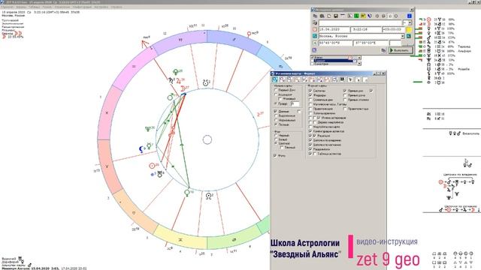
Task: Click the green square toolbar icon
Action: [x=356, y=16]
